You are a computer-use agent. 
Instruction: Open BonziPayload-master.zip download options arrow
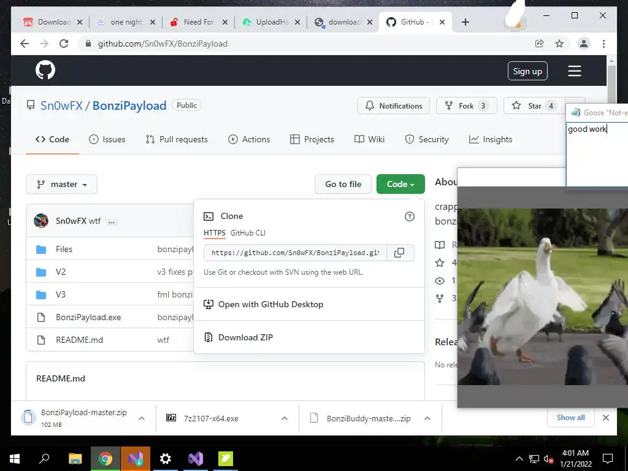[142, 418]
